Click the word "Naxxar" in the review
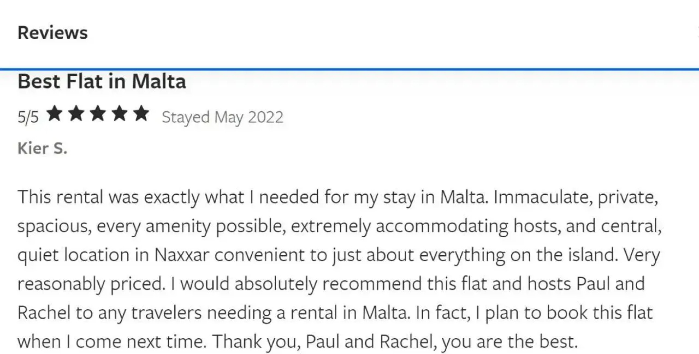The height and width of the screenshot is (354, 699). (181, 255)
